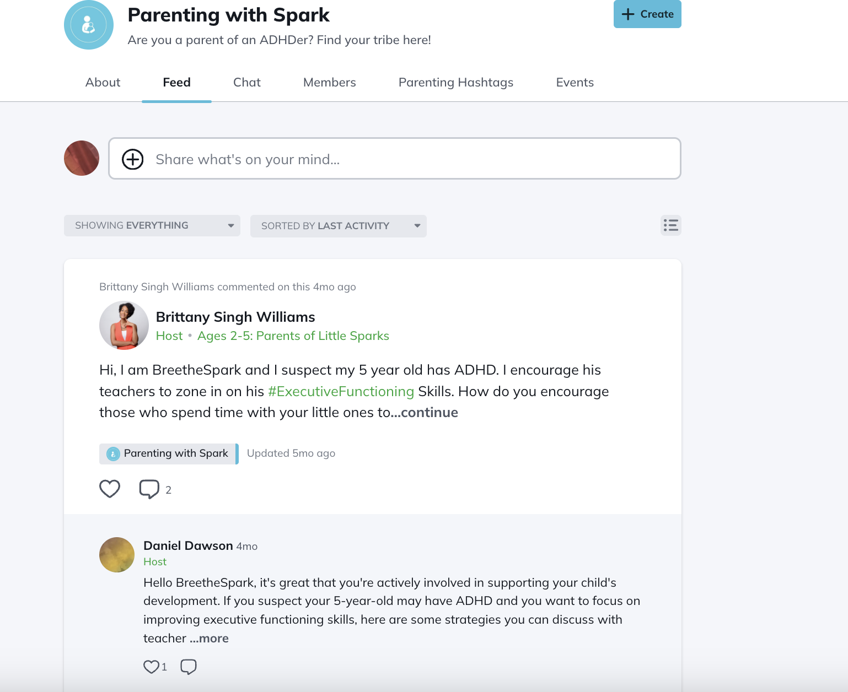Click the Create plus icon
848x692 pixels.
[x=628, y=14]
